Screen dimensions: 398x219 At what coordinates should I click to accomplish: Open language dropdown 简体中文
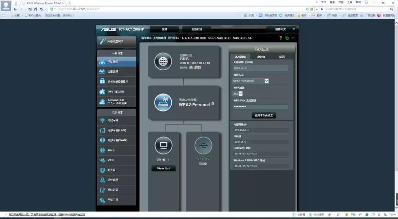point(281,29)
